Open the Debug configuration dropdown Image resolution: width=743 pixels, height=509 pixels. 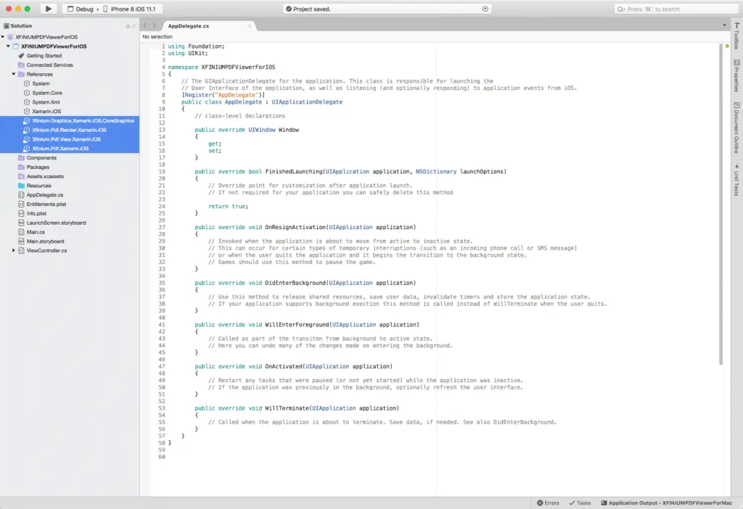tap(81, 9)
